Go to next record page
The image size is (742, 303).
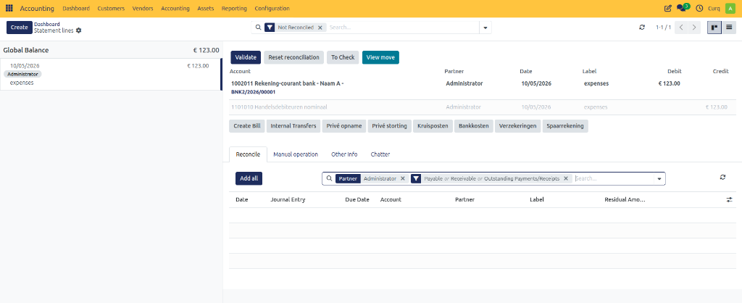(x=694, y=28)
